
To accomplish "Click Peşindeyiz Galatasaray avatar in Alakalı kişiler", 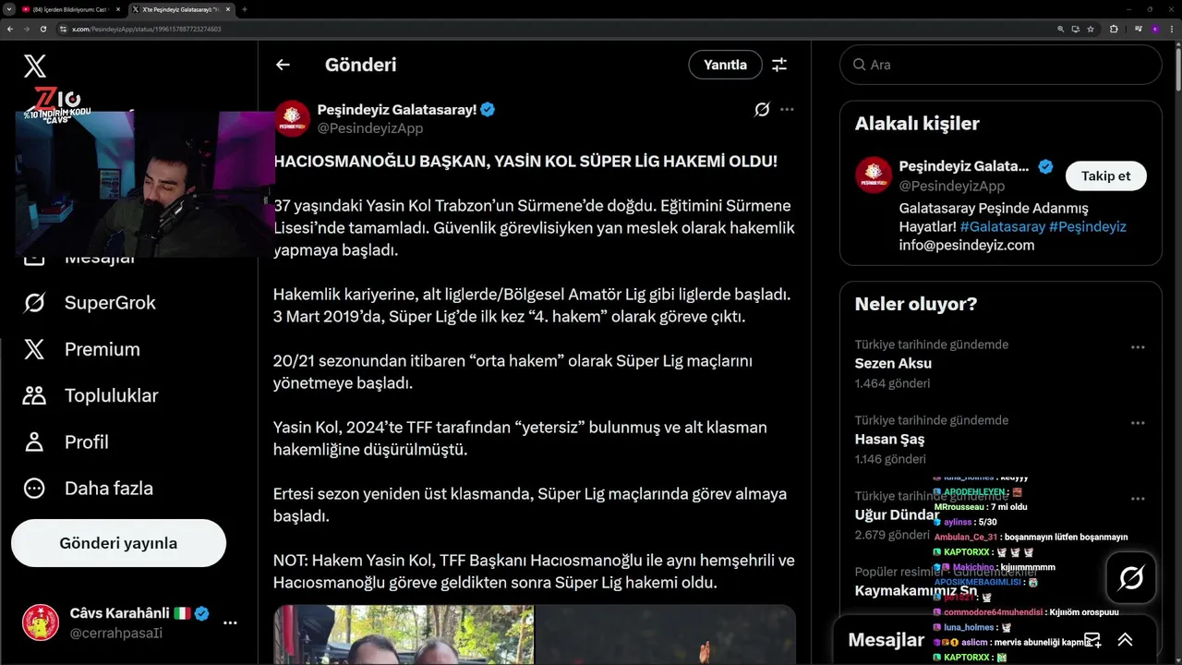I will point(874,175).
